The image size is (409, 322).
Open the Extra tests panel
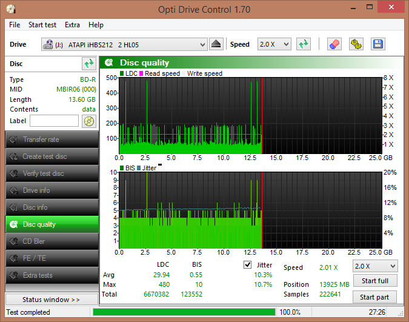(52, 275)
